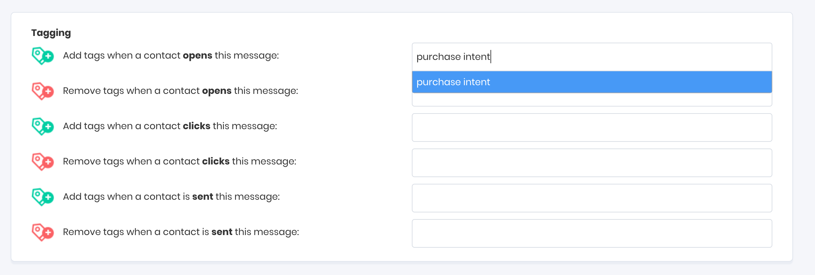The image size is (815, 275).
Task: Click the 'Remove tags when a contact opens' label
Action: [x=180, y=91]
